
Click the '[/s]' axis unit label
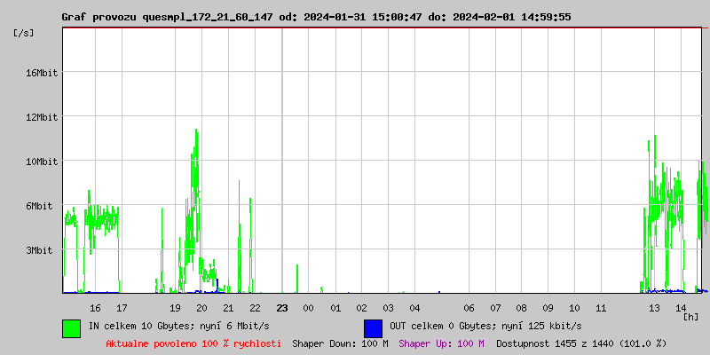(x=24, y=33)
